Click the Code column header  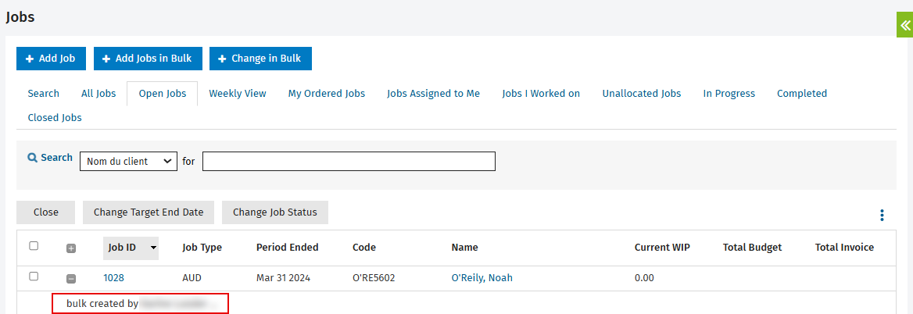tap(364, 248)
